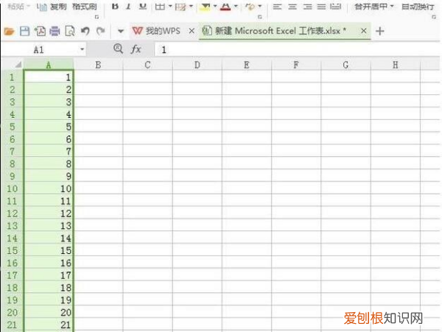Switch to the 我的WPS tab
Image resolution: width=442 pixels, height=332 pixels.
point(156,31)
